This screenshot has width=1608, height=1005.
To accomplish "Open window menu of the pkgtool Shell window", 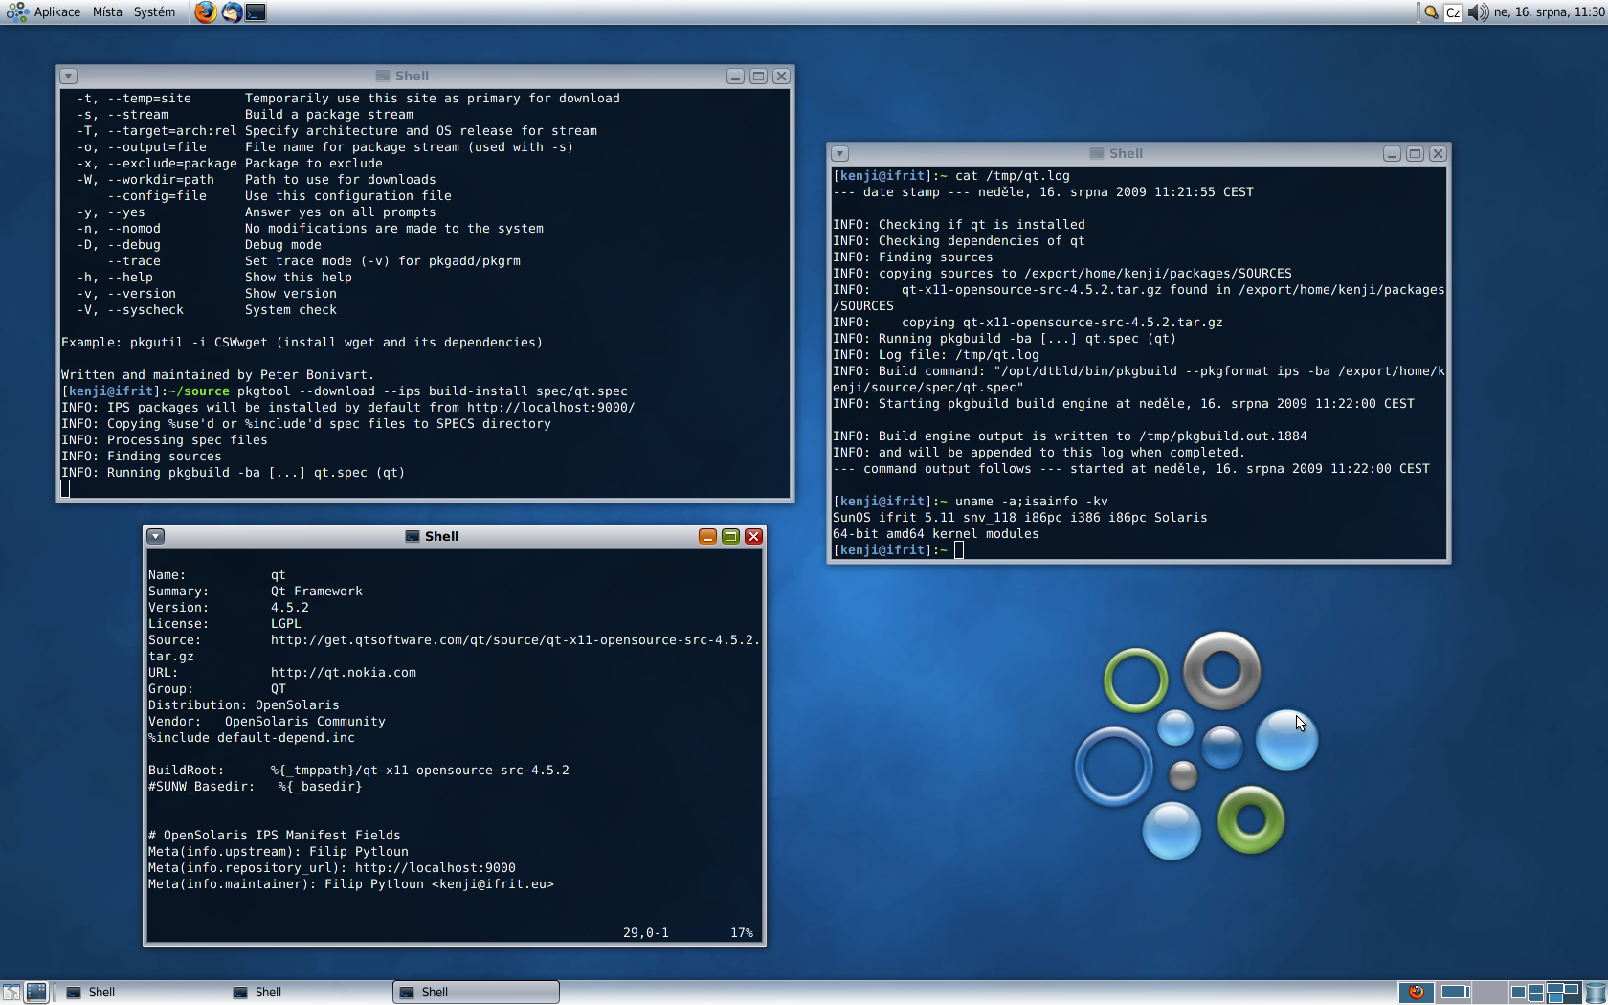I will point(68,77).
